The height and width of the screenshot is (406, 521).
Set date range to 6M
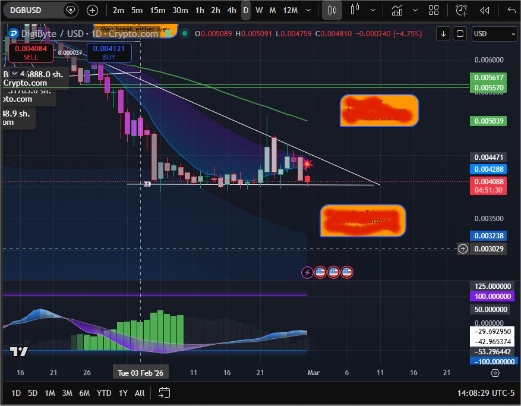pyautogui.click(x=84, y=394)
